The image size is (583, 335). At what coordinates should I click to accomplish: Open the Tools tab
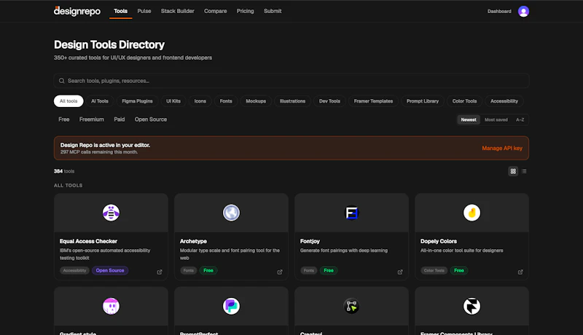point(120,11)
